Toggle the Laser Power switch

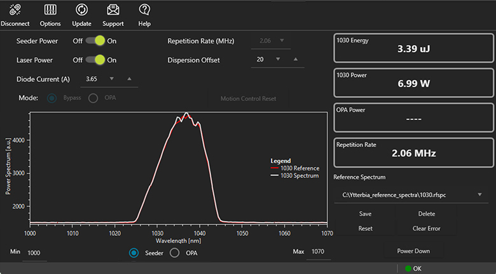tap(95, 60)
